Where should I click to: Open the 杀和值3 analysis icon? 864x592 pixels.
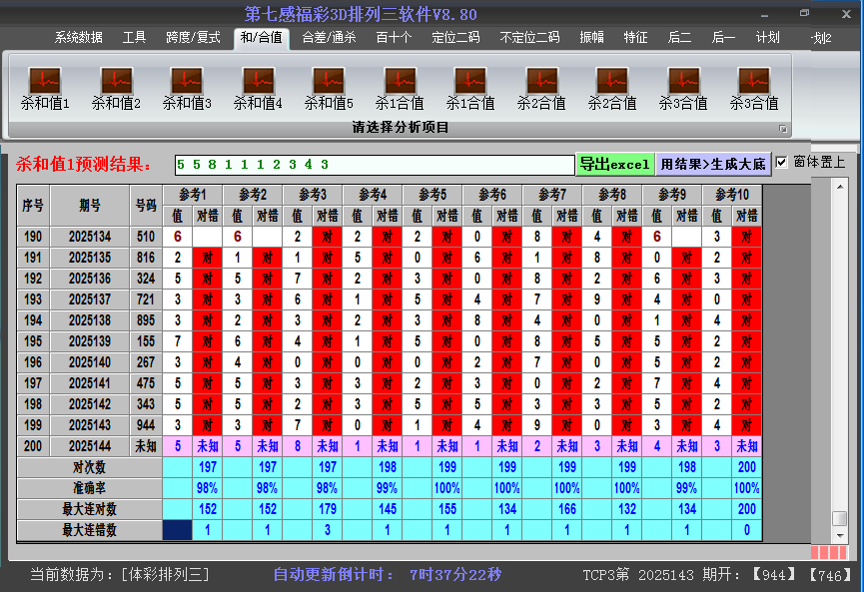point(187,88)
